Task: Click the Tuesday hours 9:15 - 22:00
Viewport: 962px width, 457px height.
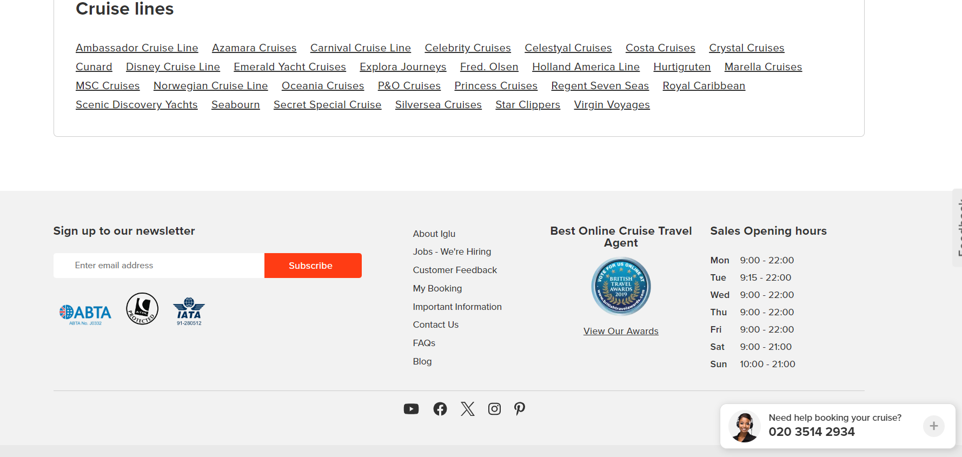Action: point(765,277)
